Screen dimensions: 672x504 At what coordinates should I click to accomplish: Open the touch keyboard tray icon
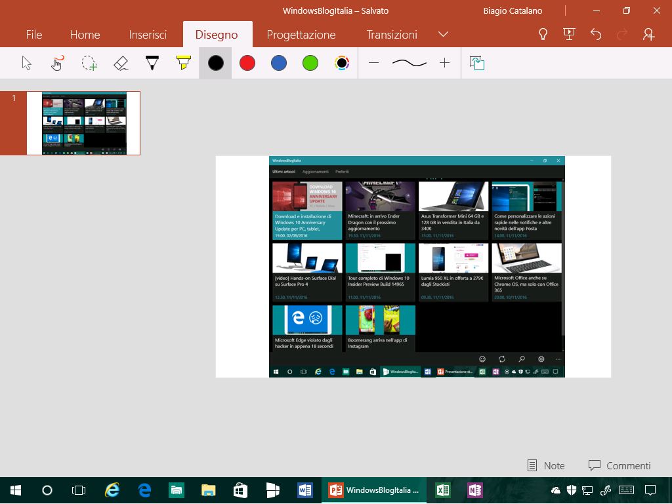click(x=627, y=490)
